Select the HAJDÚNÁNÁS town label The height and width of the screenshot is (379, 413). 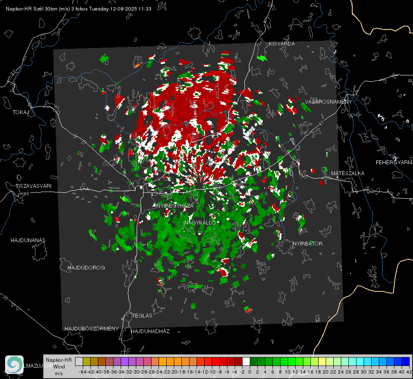(x=28, y=240)
